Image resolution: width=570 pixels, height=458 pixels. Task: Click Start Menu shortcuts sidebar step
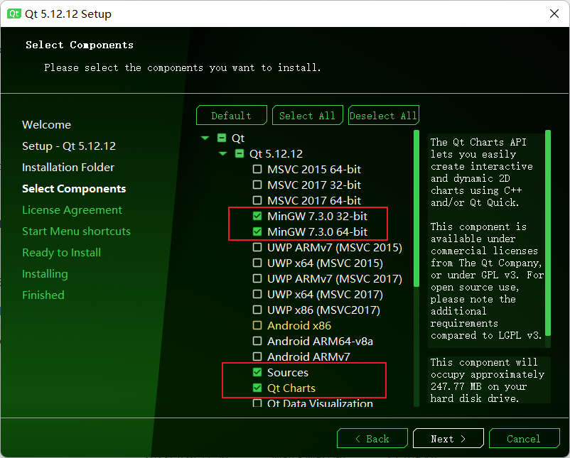(x=76, y=231)
